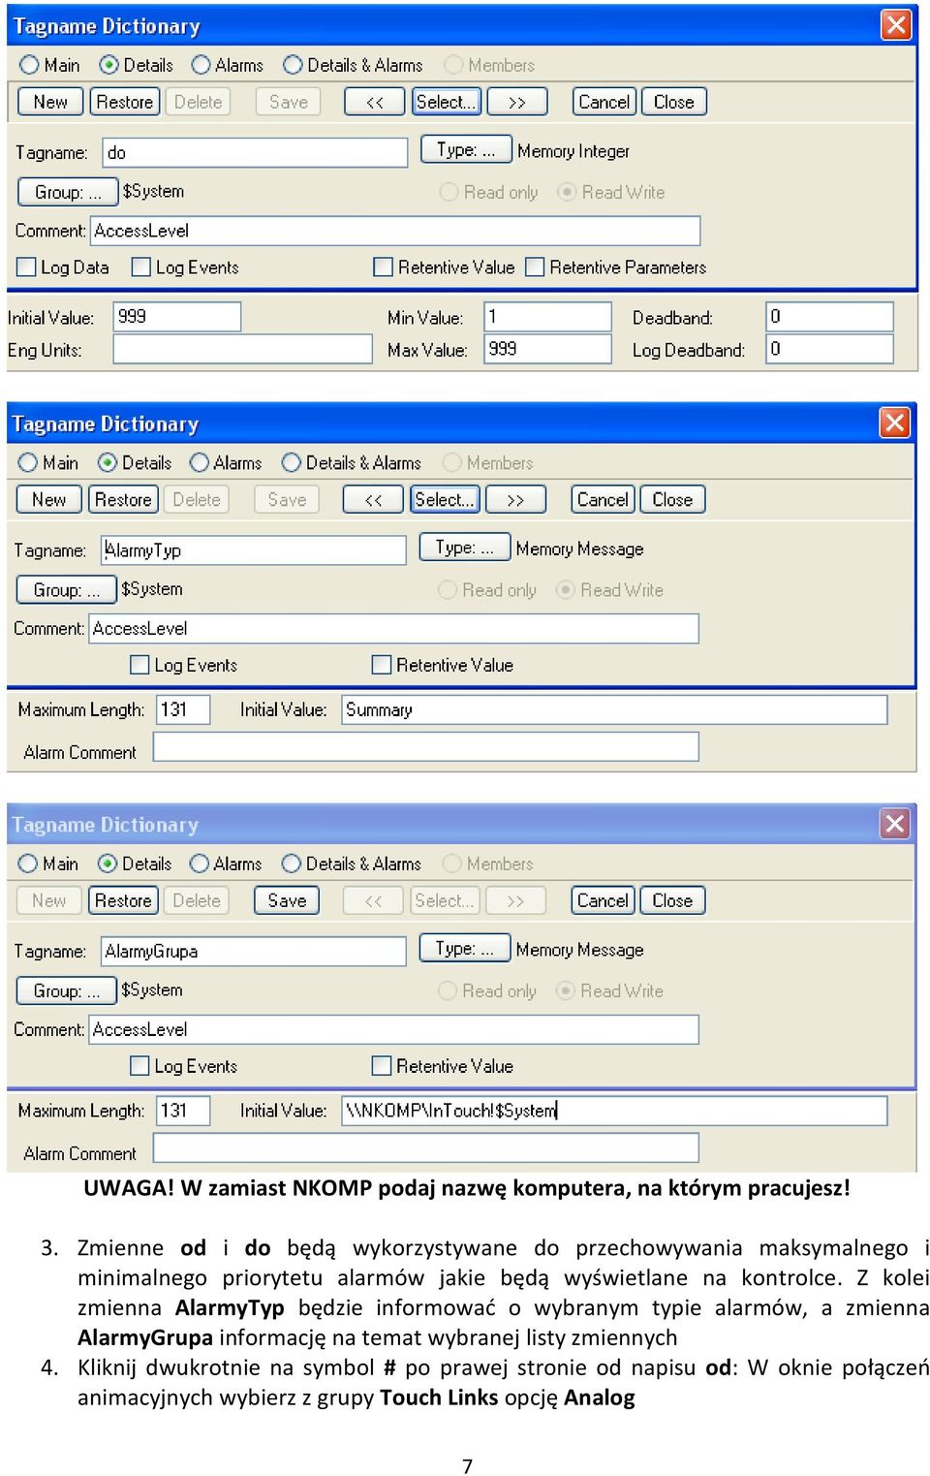Click Cancel in the do tagname dialog

click(604, 102)
